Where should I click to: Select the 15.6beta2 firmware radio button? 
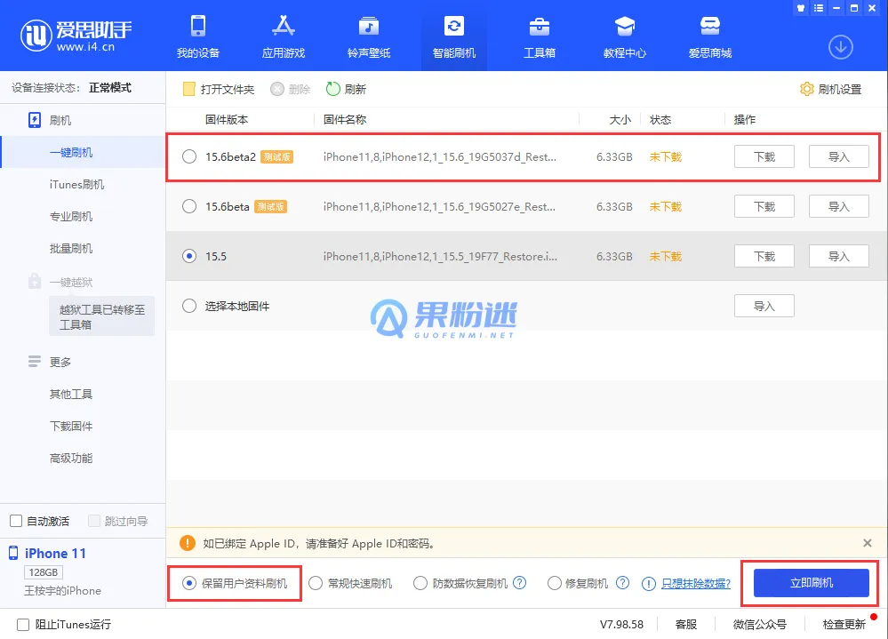(188, 157)
